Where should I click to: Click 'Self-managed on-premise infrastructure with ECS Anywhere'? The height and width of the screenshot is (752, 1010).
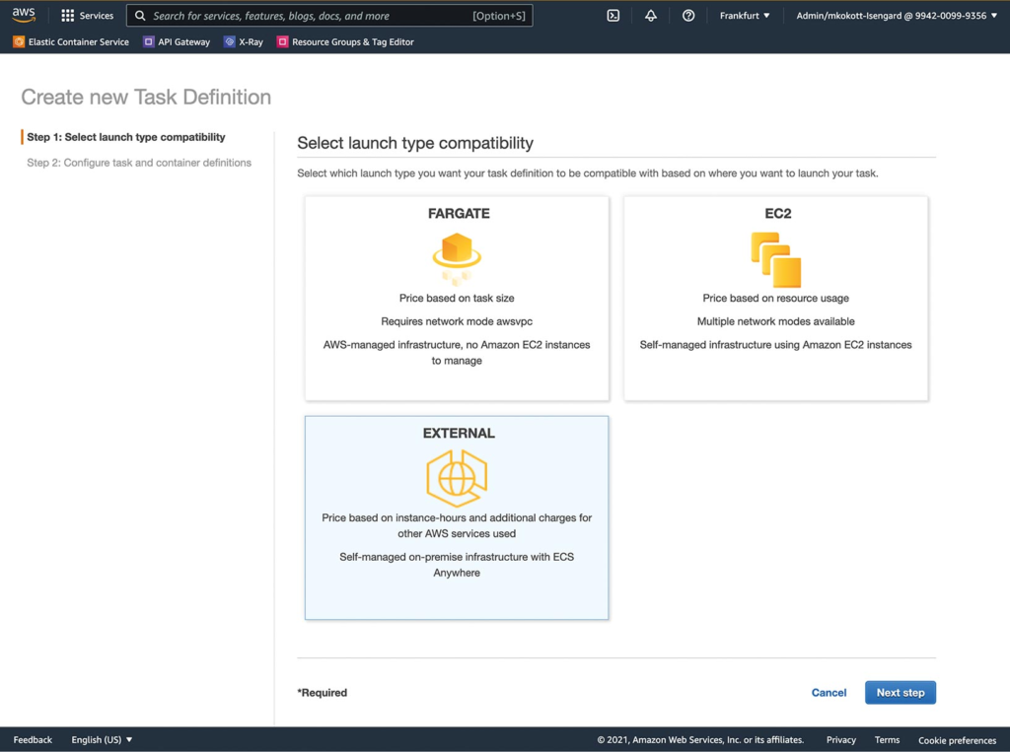click(457, 565)
